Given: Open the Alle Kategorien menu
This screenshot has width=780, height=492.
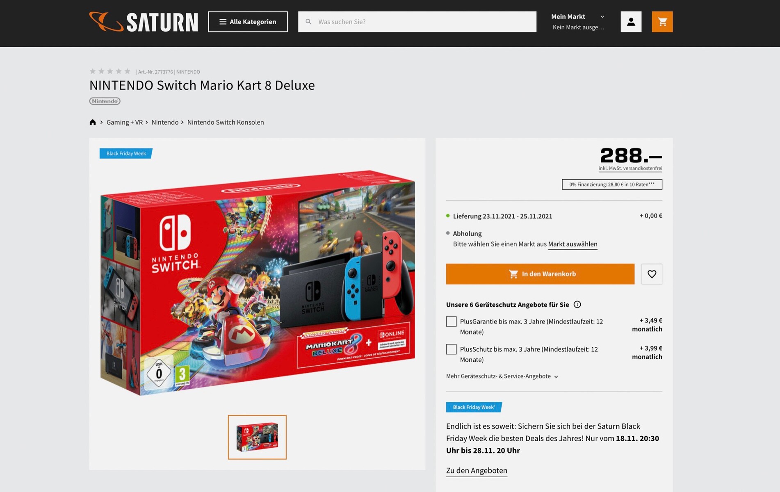Looking at the screenshot, I should coord(248,22).
